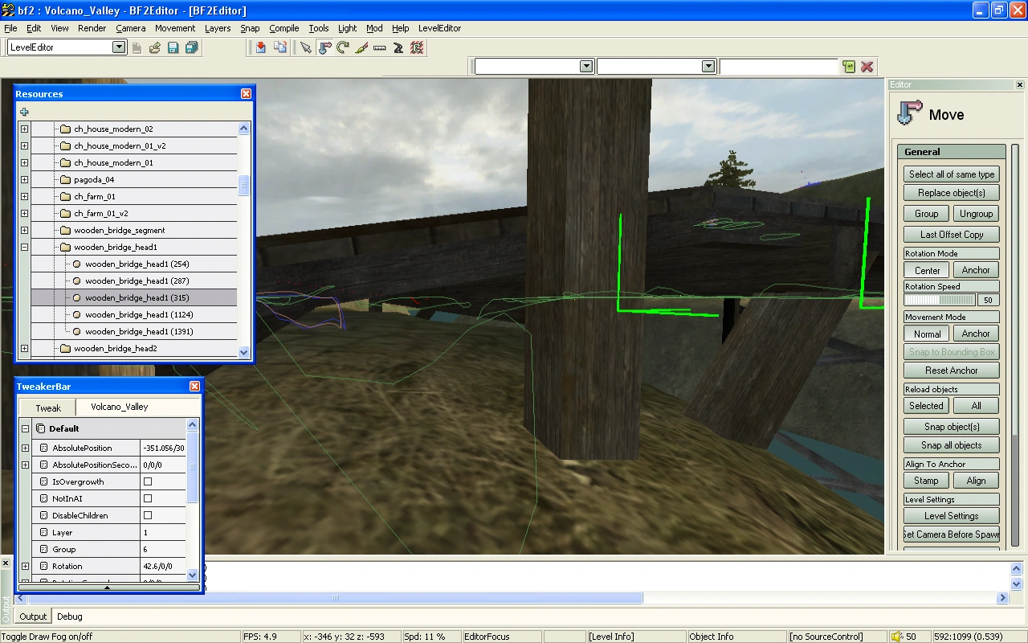Switch to the Volcano_Valley tab
Screen dimensions: 1028x643
120,407
